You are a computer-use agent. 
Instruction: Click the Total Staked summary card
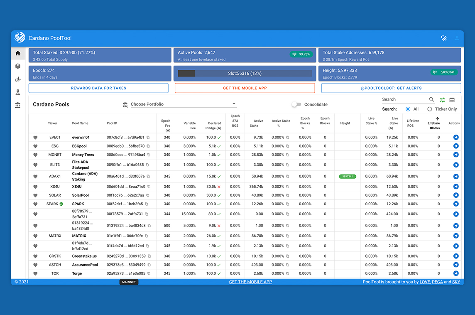click(100, 56)
